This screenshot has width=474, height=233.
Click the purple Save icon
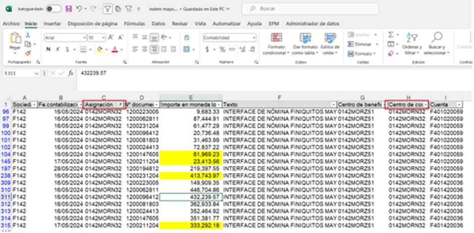[68, 9]
